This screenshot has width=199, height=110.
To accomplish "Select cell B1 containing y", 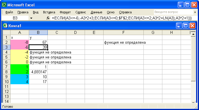I will point(38,38).
